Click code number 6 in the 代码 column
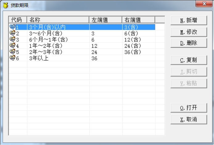 (18, 58)
